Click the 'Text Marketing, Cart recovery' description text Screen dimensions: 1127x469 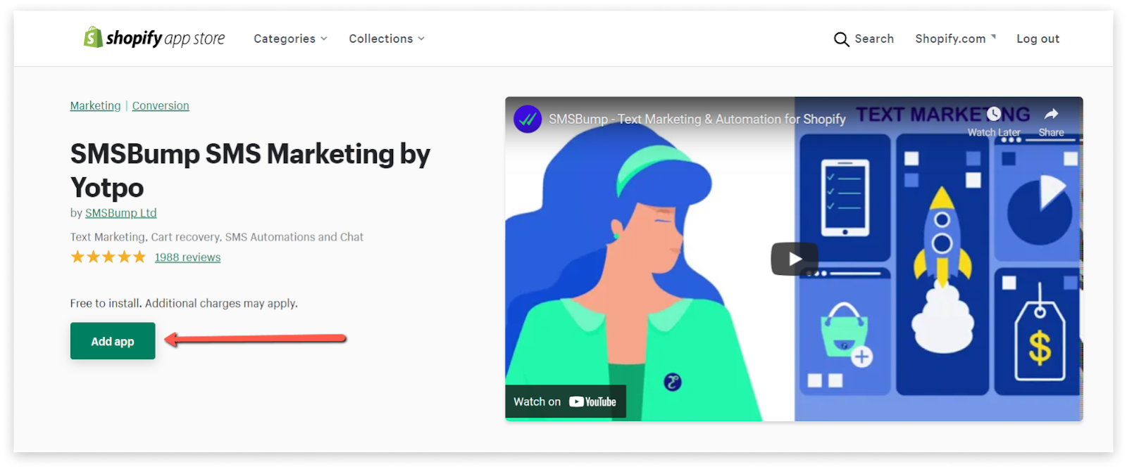[x=217, y=237]
